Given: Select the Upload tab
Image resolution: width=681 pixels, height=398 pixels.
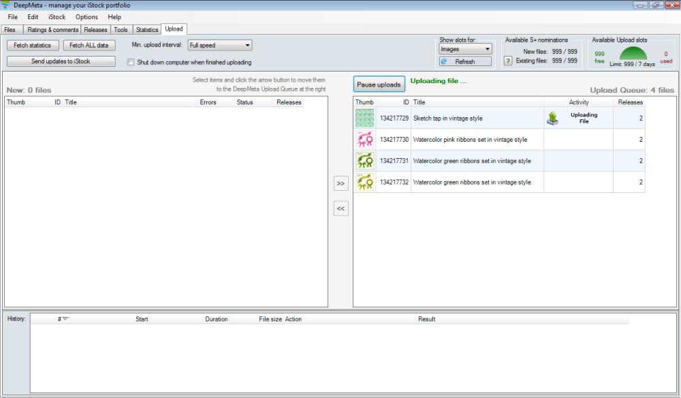Looking at the screenshot, I should [x=174, y=29].
